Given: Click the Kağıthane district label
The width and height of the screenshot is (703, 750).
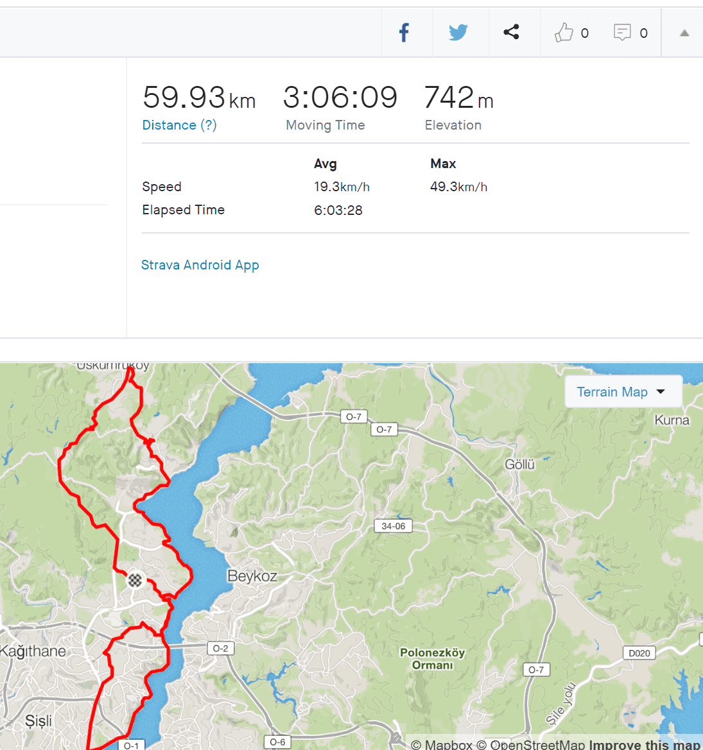Looking at the screenshot, I should (33, 651).
